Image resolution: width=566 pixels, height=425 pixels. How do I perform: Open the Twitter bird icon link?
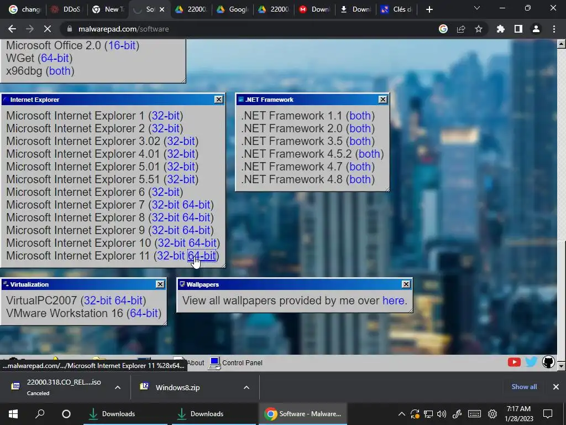531,362
